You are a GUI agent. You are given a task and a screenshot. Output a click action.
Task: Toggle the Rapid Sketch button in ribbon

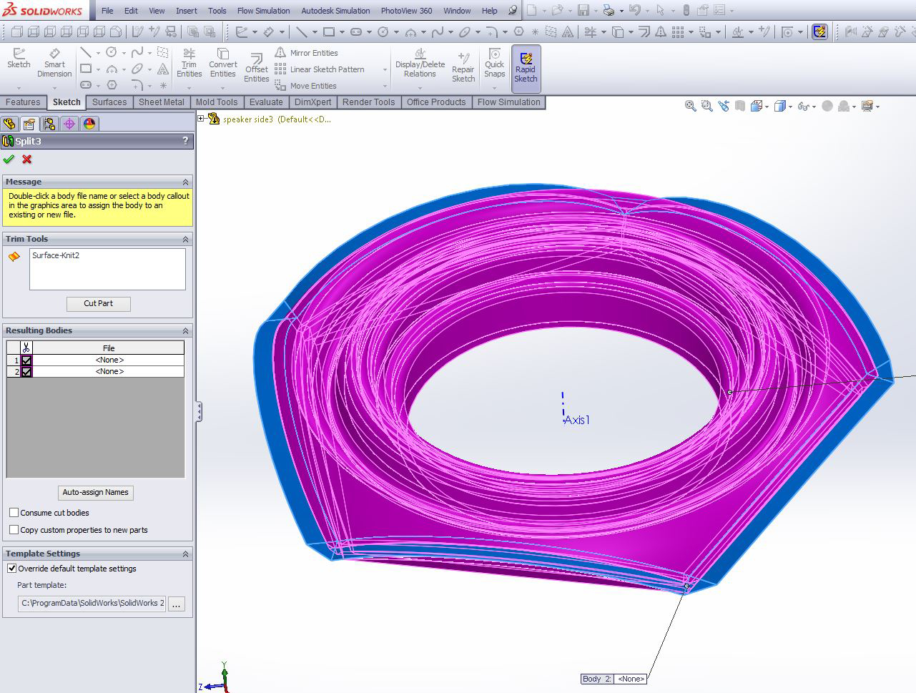click(526, 68)
